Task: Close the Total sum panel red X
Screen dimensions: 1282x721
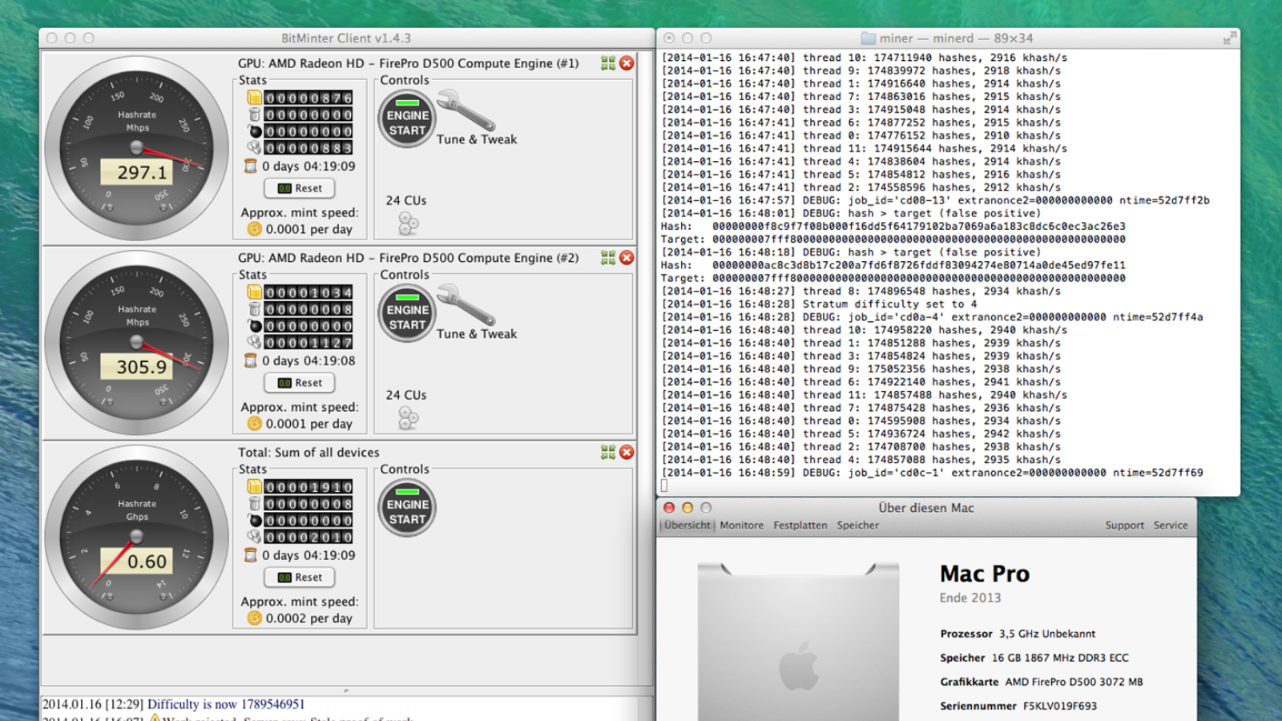Action: pos(627,453)
